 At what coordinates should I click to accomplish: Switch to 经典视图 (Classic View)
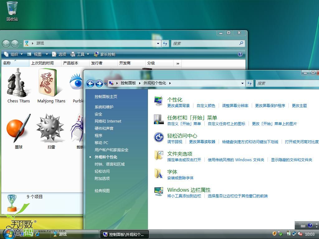(102, 191)
